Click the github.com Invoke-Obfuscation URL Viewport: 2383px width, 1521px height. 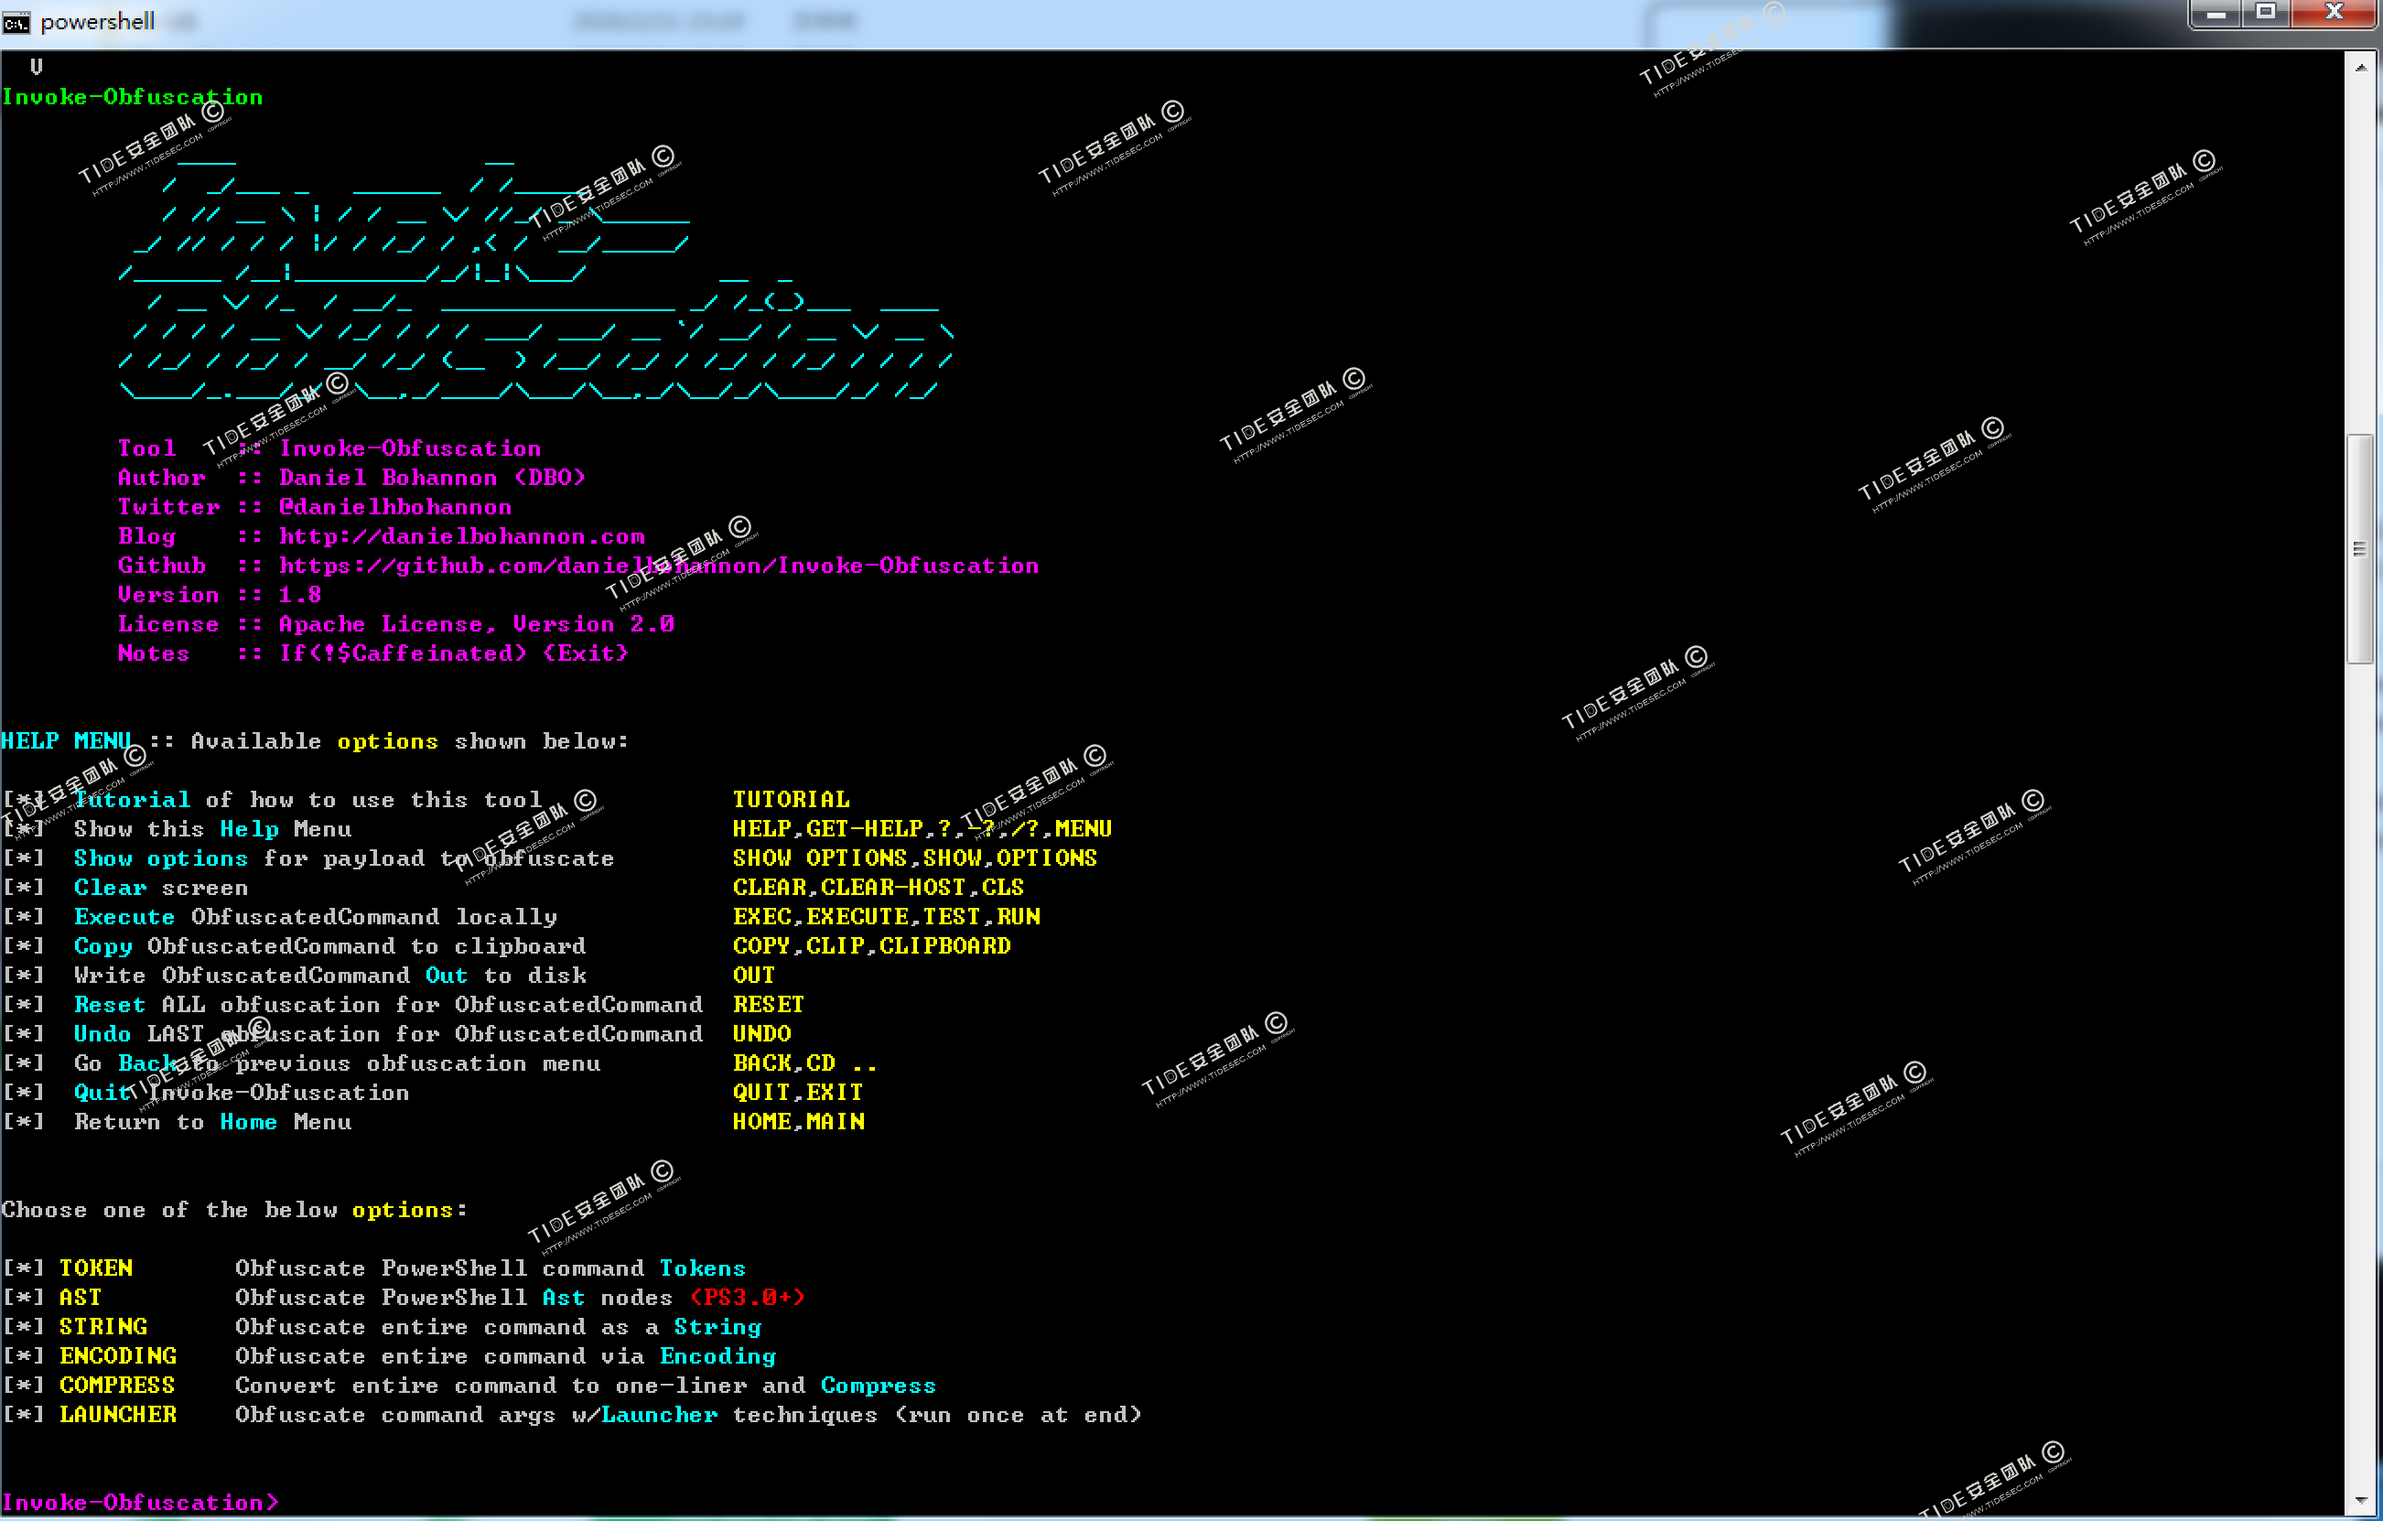[x=658, y=566]
